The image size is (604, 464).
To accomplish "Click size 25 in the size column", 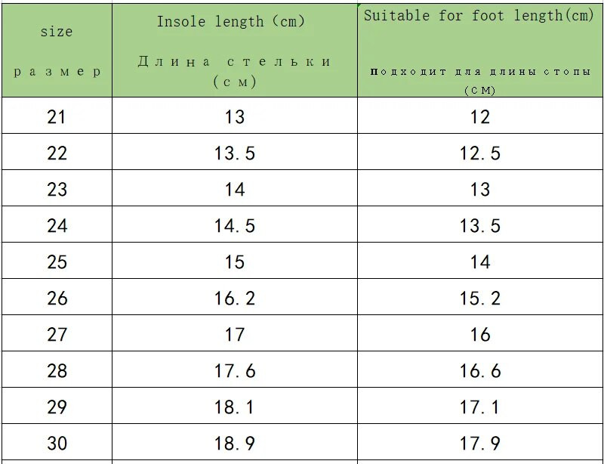I will [x=57, y=262].
